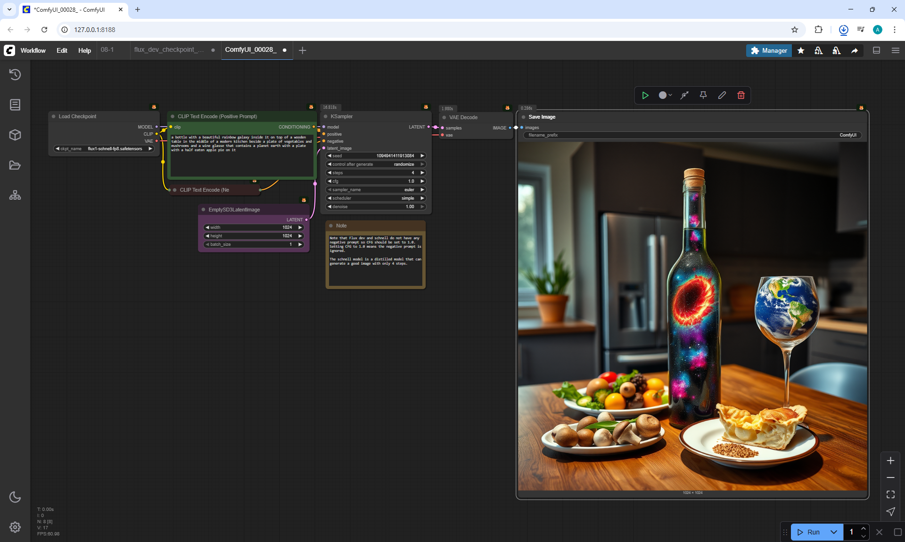Open node color picker dropdown
905x542 pixels.
click(x=665, y=95)
